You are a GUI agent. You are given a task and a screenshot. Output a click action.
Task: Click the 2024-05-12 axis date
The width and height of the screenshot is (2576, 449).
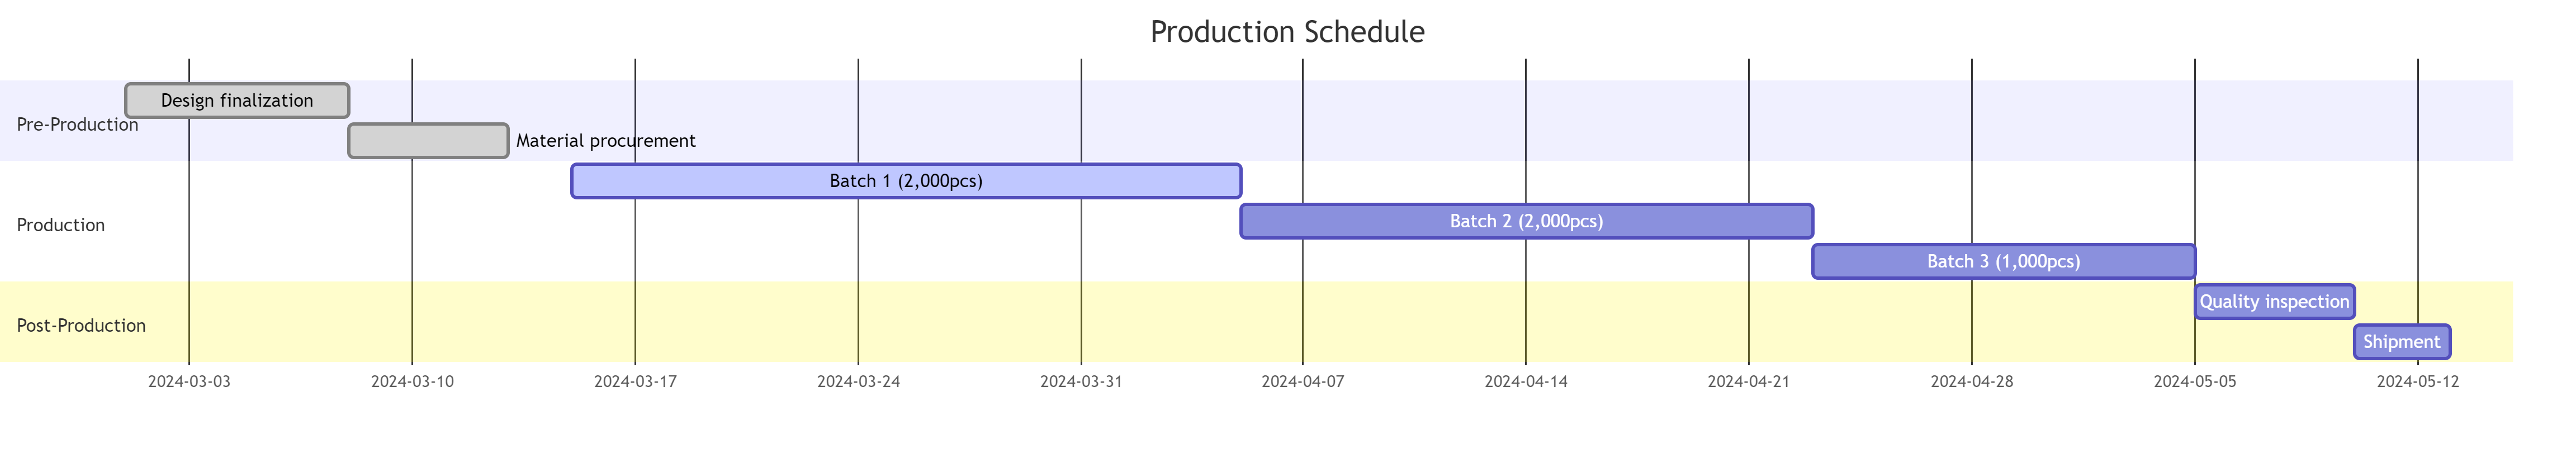coord(2418,382)
